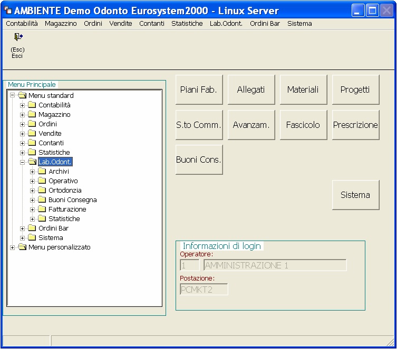Expand the Buoni Consegna subfolder node
Viewport: 397px width, 349px height.
[x=32, y=200]
